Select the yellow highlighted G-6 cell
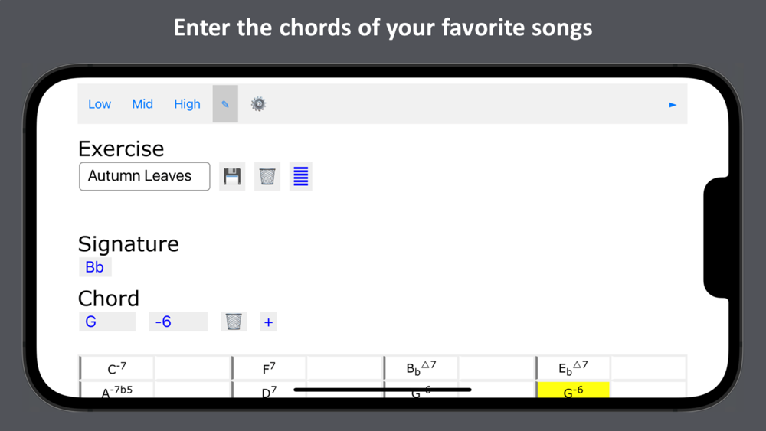This screenshot has width=766, height=431. tap(573, 390)
